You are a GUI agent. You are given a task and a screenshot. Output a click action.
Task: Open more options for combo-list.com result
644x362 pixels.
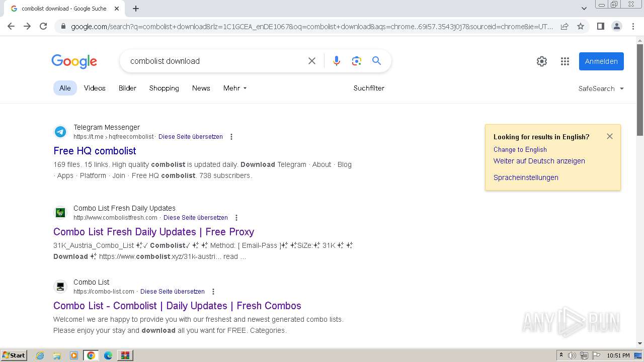pos(213,292)
